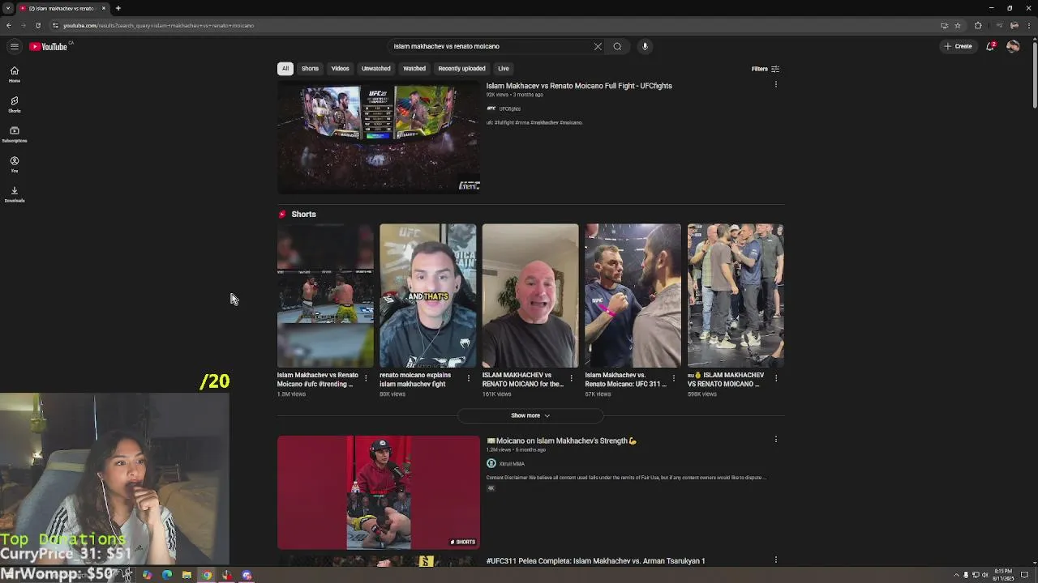Open the AND THAT'S captioned short
Screen dimensions: 1038x583
click(427, 296)
